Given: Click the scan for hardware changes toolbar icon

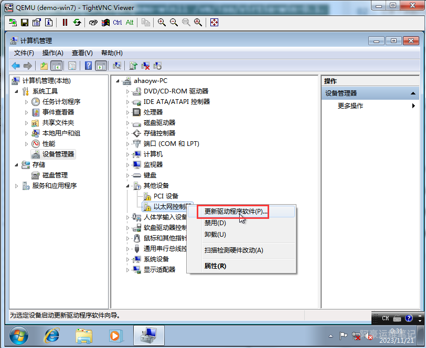Looking at the screenshot, I should [x=117, y=66].
